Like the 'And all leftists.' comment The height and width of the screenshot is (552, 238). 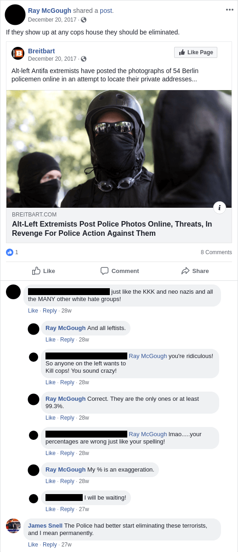pos(51,340)
